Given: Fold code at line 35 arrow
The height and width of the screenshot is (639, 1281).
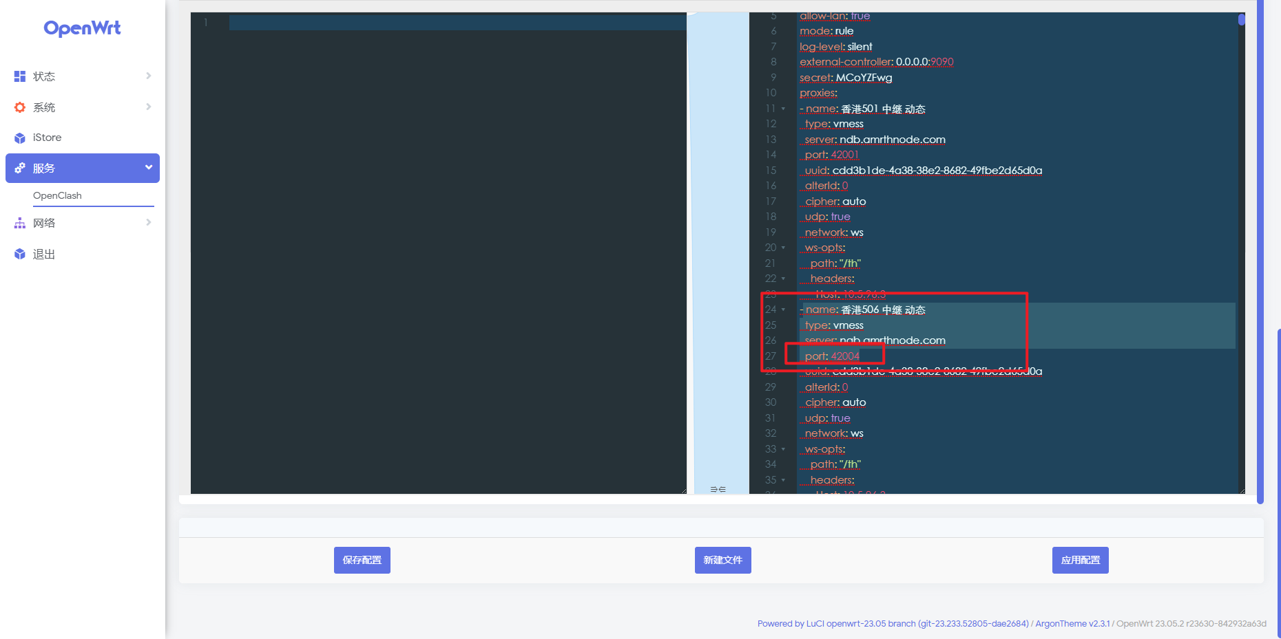Looking at the screenshot, I should (x=783, y=480).
